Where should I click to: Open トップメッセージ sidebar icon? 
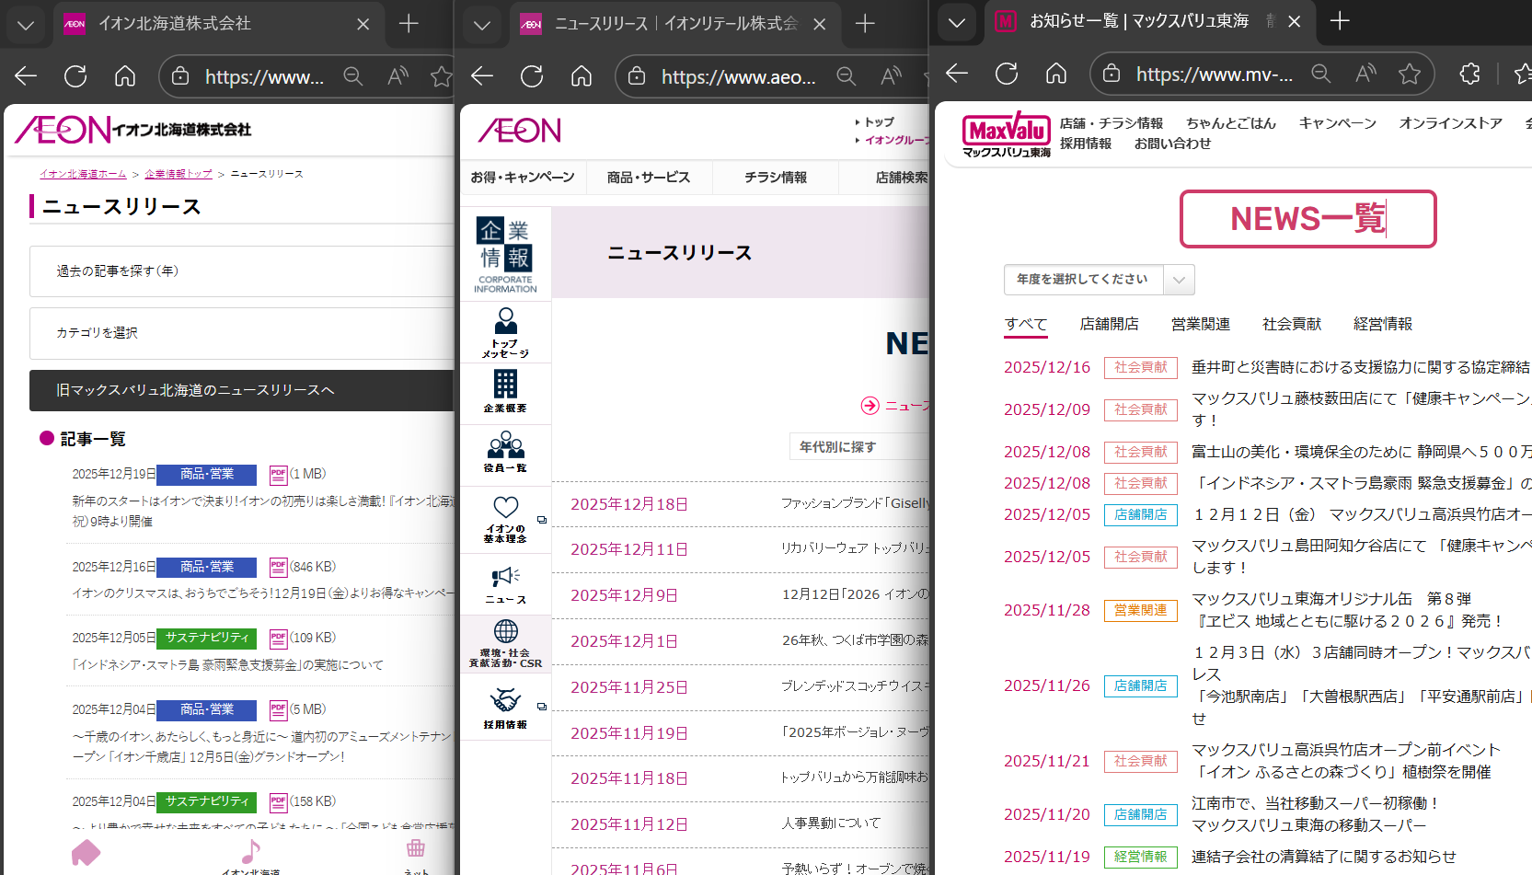point(505,332)
